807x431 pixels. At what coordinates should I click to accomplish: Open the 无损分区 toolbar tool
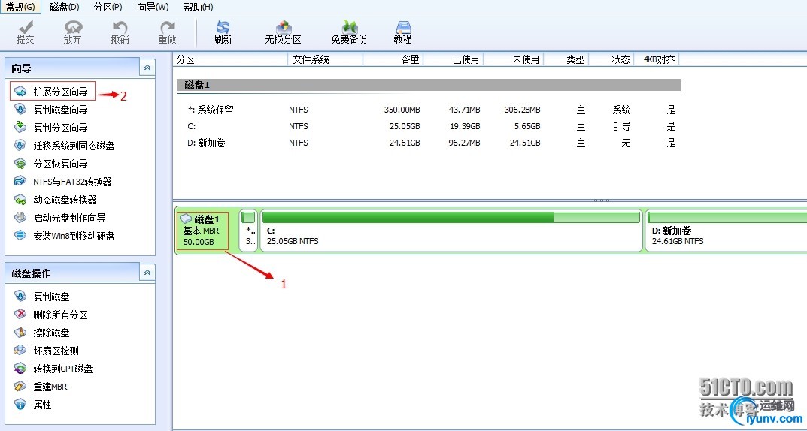283,32
